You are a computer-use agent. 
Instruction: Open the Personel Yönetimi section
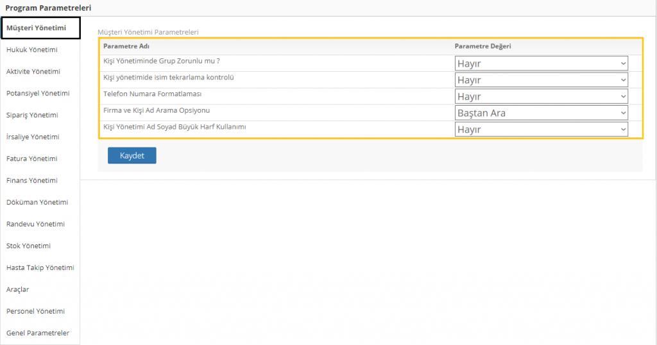coord(35,311)
